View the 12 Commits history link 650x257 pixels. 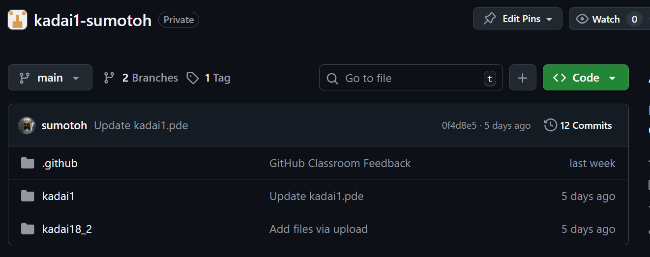578,125
